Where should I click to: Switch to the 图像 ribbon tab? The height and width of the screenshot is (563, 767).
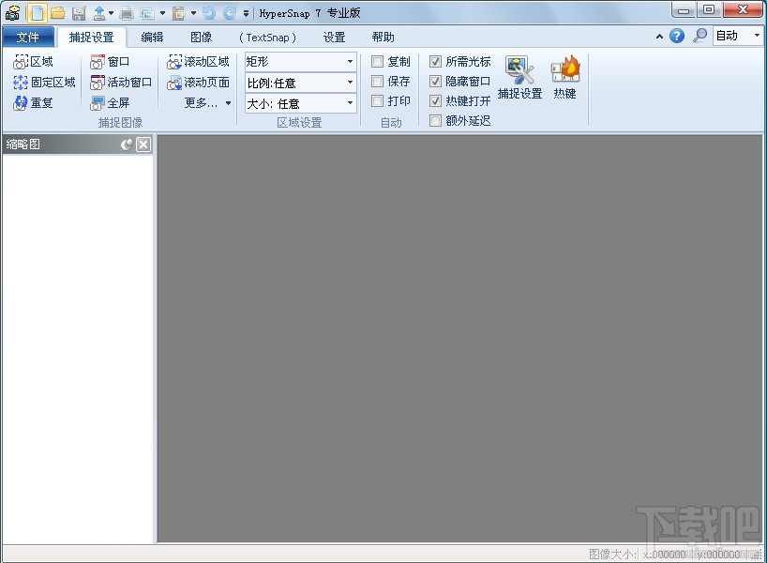202,37
